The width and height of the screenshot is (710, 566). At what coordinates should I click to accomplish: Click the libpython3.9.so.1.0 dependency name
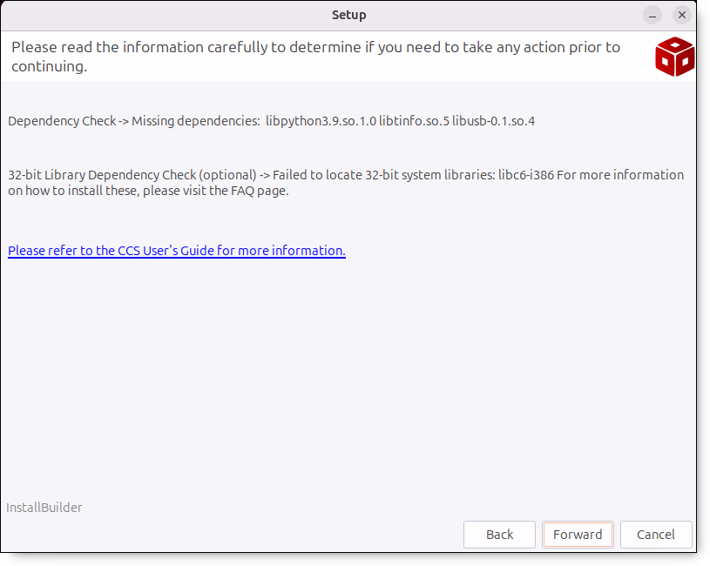pos(321,121)
